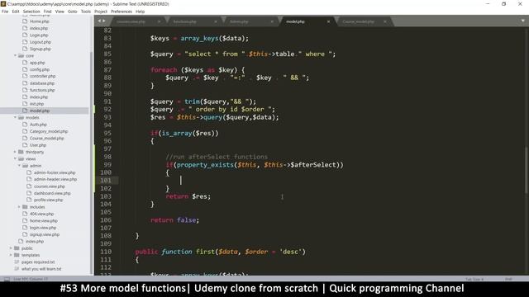Expand the thirdparty folder arrow
529x297 pixels.
click(15, 152)
